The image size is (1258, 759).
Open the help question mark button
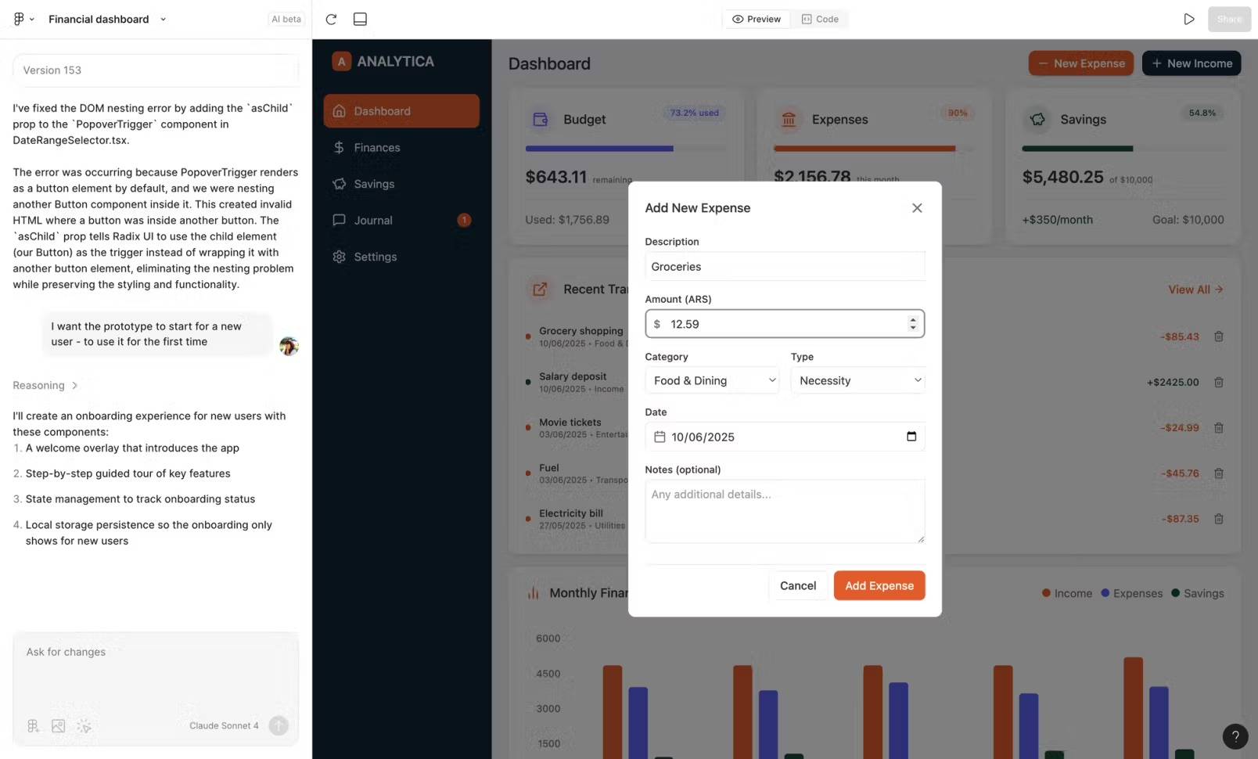point(1235,736)
